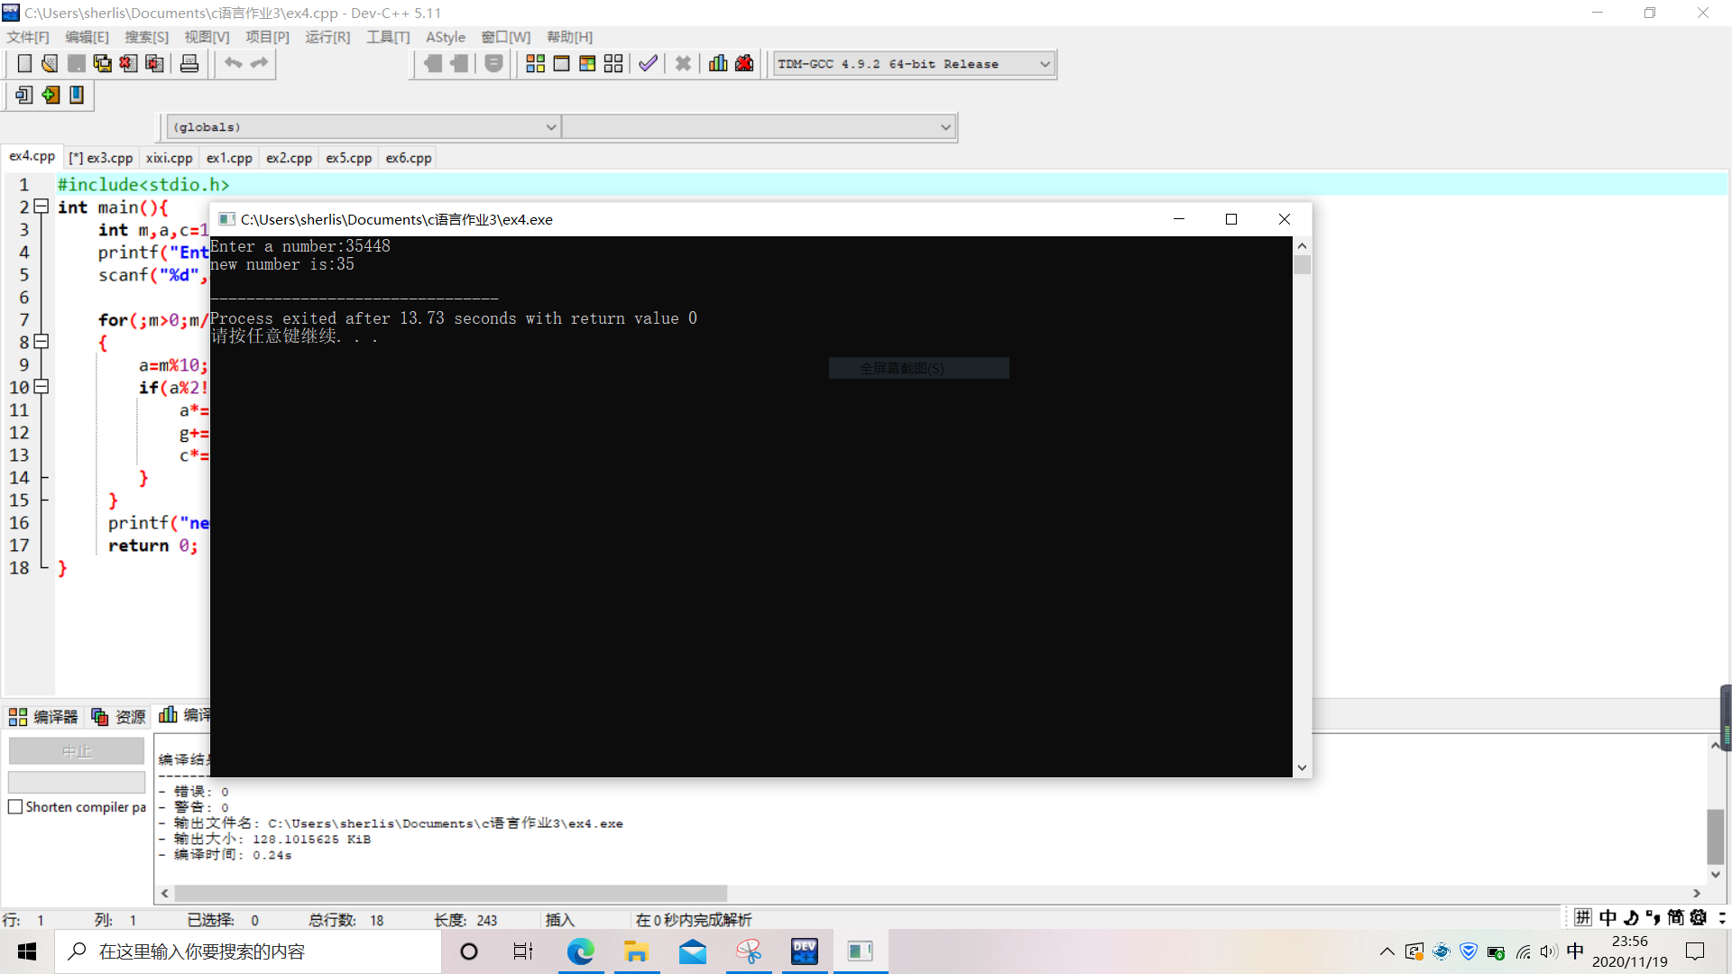
Task: Click the Compile icon with colored squares
Action: point(535,63)
